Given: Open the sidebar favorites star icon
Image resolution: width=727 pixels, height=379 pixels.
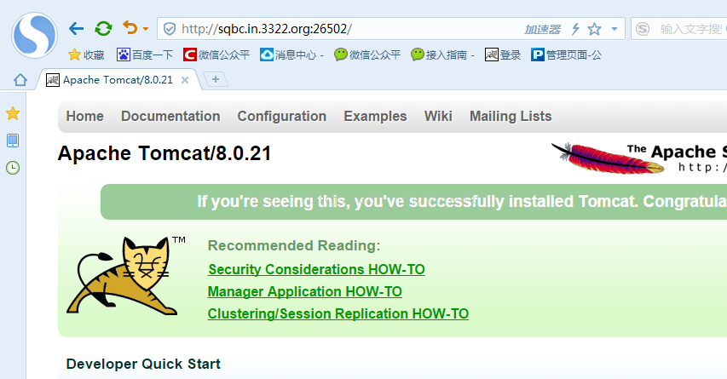Looking at the screenshot, I should [13, 113].
